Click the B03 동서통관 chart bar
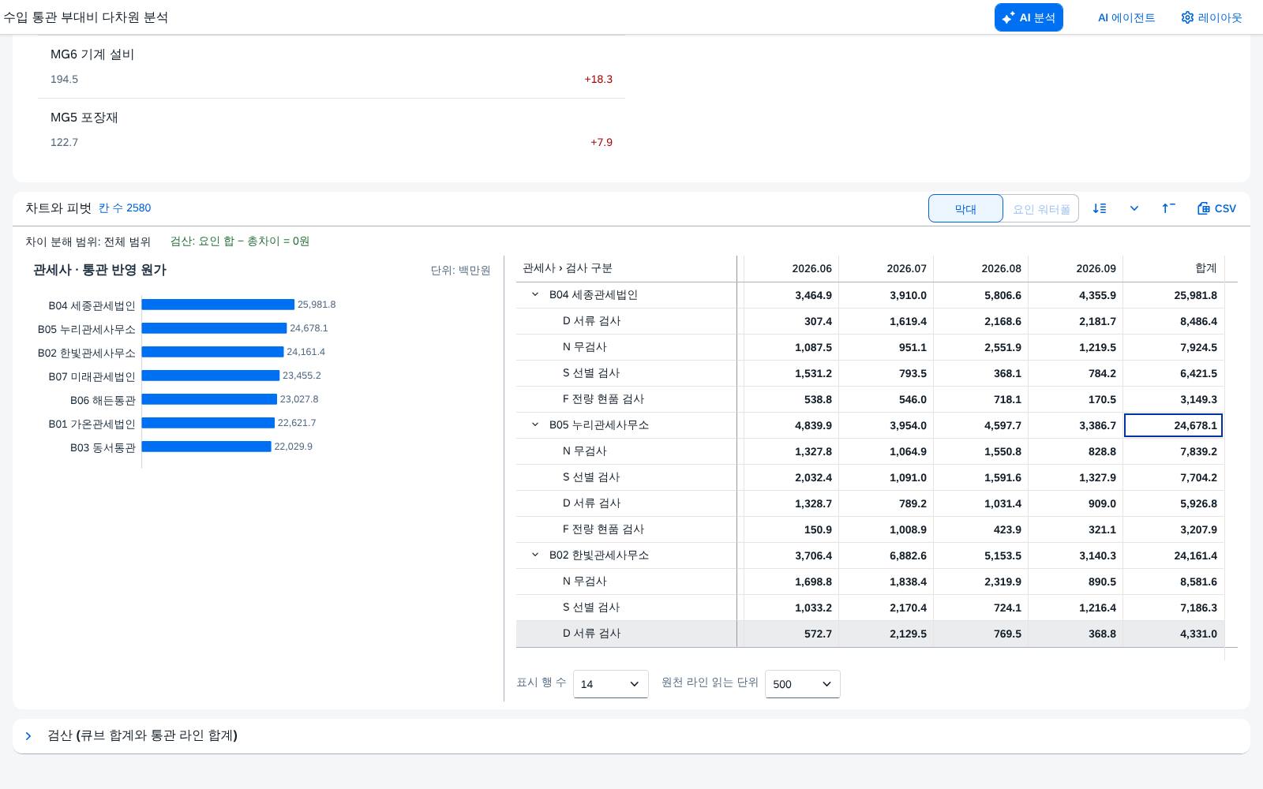 pyautogui.click(x=206, y=447)
